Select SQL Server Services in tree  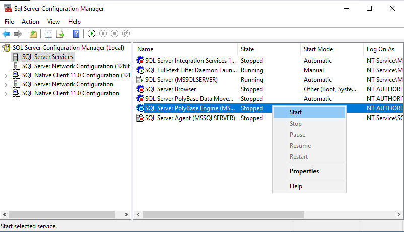pos(47,57)
